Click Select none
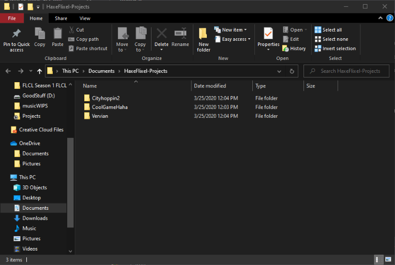The image size is (395, 265). 331,39
